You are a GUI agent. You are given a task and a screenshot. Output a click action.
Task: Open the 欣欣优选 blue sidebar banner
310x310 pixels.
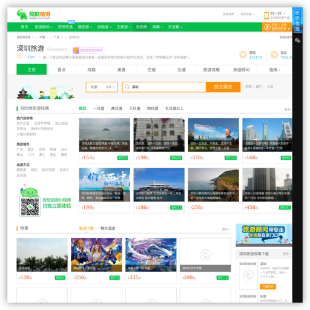(x=297, y=20)
